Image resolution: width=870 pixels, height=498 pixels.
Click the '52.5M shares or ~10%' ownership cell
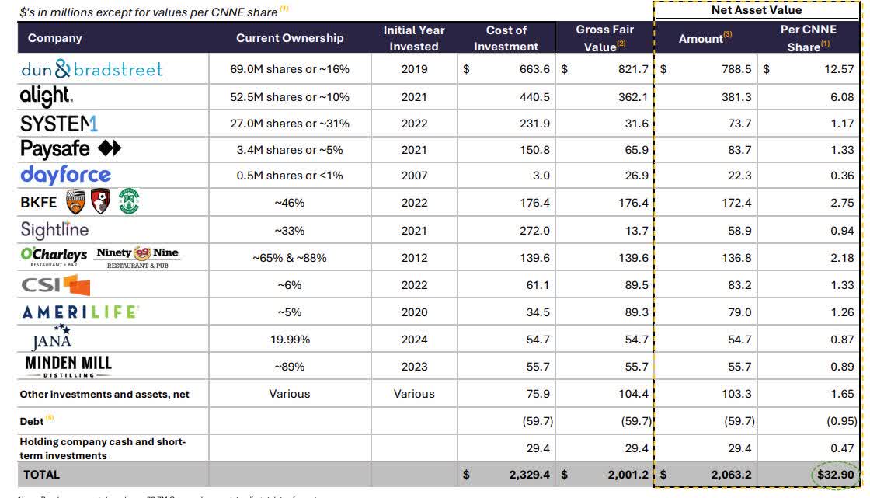[290, 97]
